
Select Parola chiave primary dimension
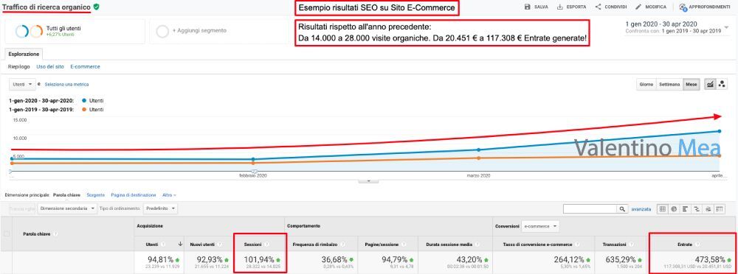click(x=66, y=194)
